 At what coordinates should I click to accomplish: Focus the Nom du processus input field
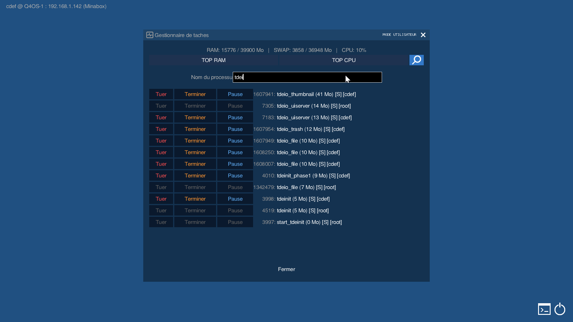(307, 77)
